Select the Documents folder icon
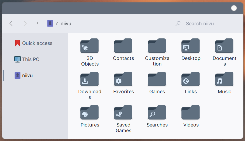245x141 pixels. 224,46
